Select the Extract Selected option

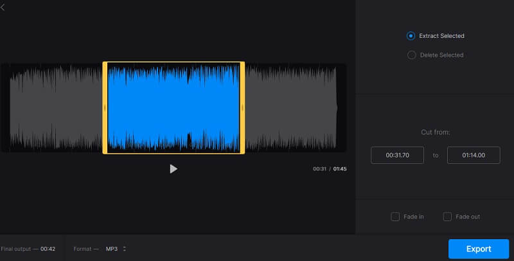click(411, 36)
